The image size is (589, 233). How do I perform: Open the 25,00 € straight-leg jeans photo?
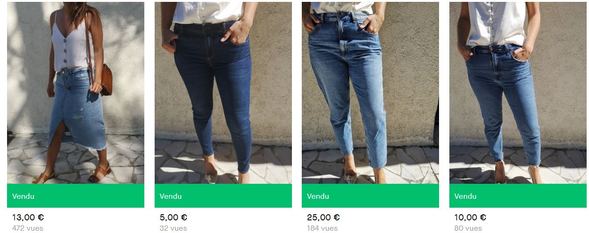tap(370, 93)
